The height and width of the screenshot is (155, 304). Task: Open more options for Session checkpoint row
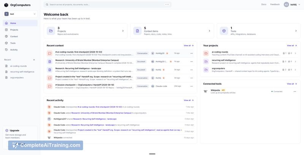pos(192,86)
